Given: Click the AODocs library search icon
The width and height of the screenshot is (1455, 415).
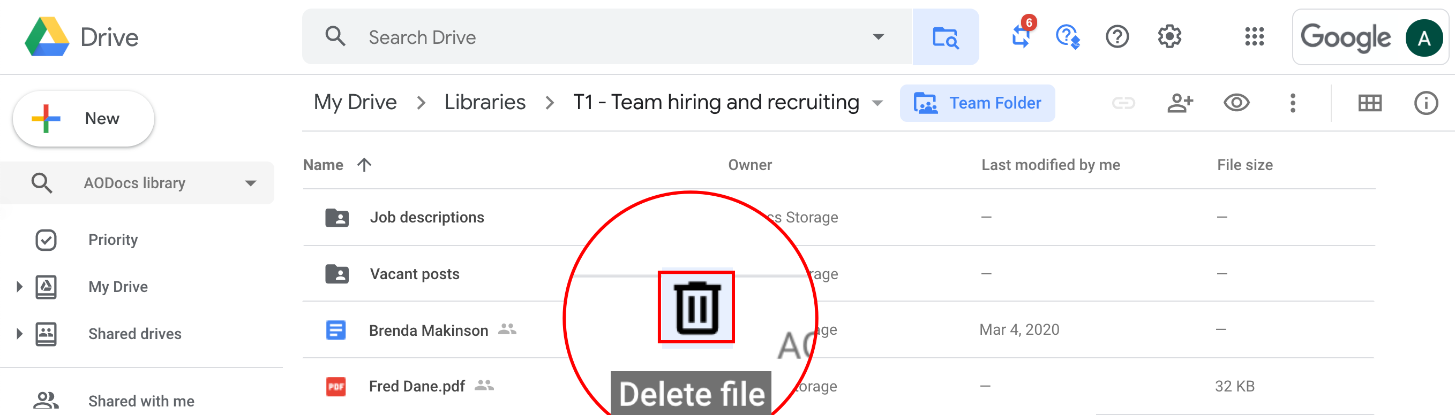Looking at the screenshot, I should 42,183.
